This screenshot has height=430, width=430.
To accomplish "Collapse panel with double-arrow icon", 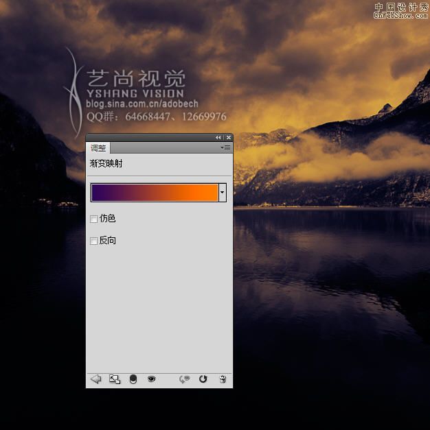I will tap(218, 137).
